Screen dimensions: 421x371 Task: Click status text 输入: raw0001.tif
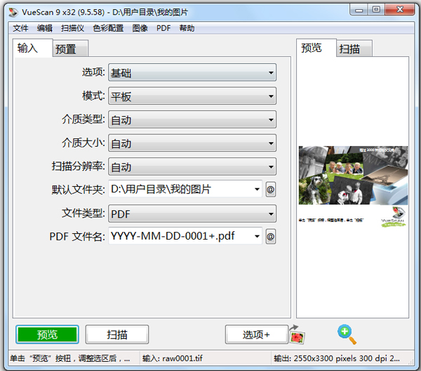[173, 358]
